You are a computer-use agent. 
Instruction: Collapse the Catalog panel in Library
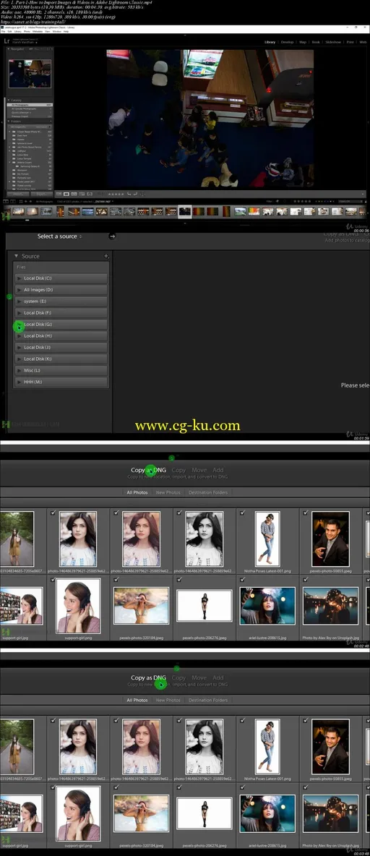[8, 100]
